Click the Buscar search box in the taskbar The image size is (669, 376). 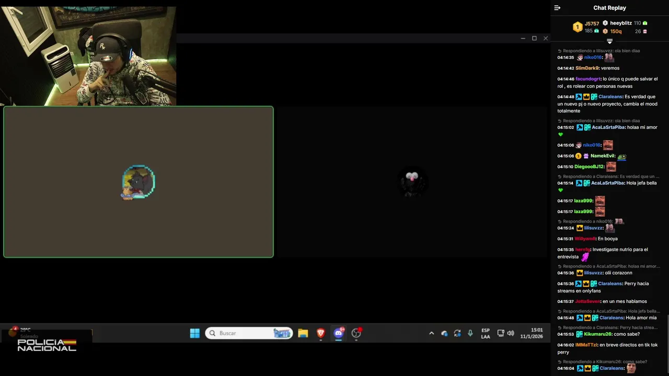point(249,333)
